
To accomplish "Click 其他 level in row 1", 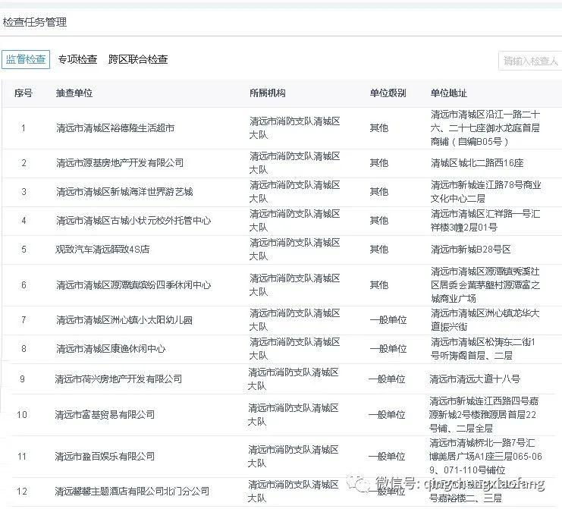I will 379,128.
